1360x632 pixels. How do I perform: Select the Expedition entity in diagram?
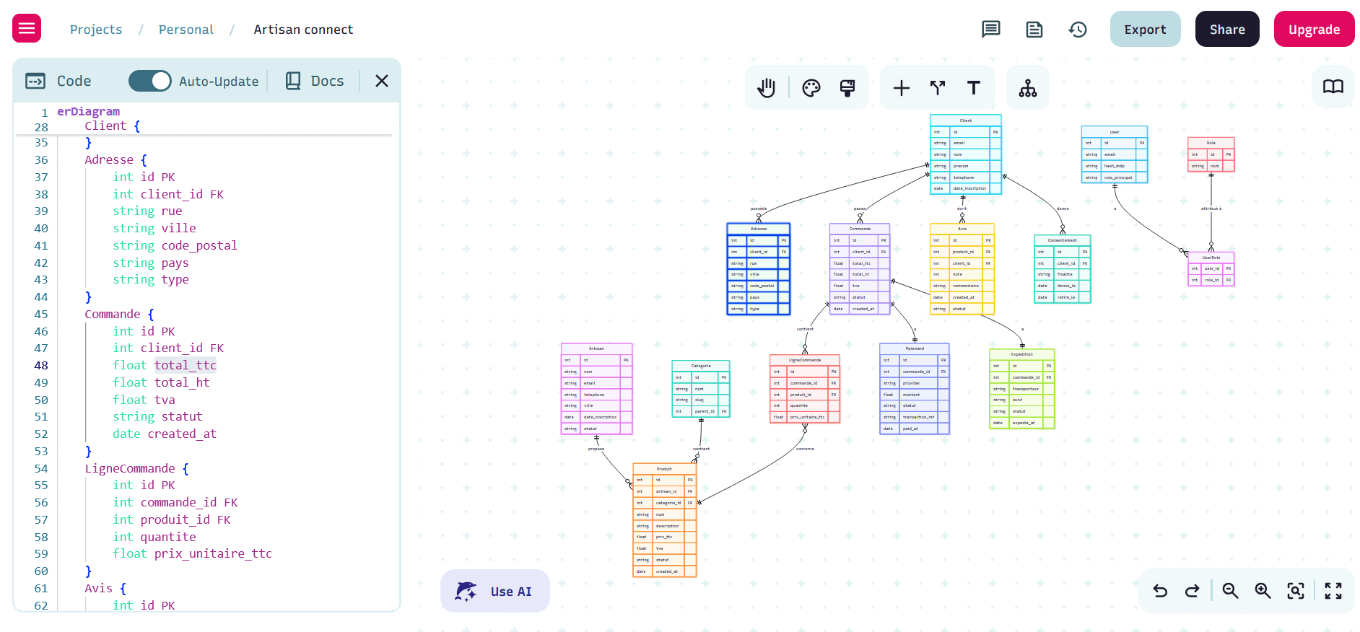pyautogui.click(x=1022, y=389)
